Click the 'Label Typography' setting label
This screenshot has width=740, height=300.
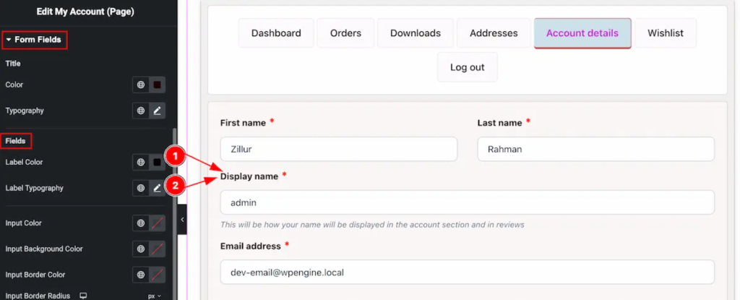pyautogui.click(x=35, y=188)
